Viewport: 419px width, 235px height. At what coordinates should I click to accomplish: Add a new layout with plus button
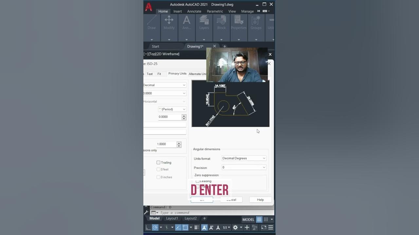click(x=204, y=218)
